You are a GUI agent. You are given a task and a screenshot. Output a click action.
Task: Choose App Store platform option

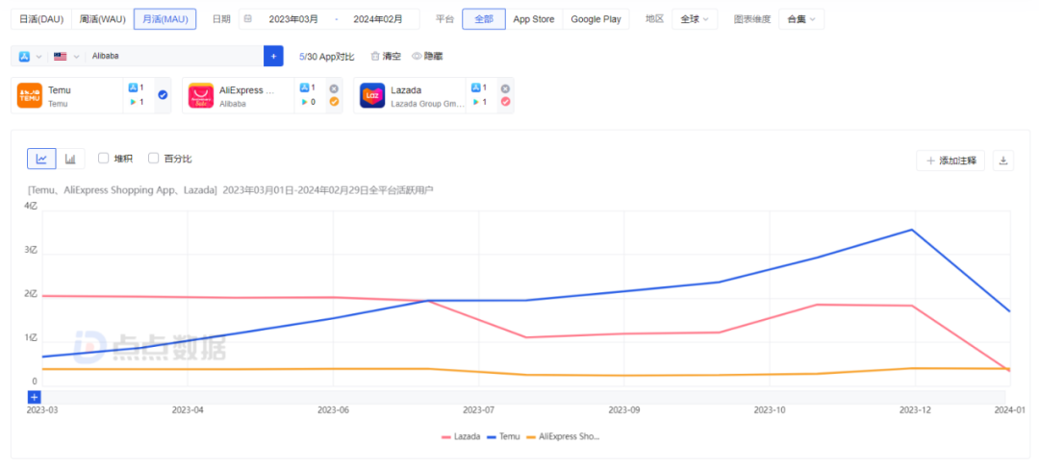tap(534, 19)
